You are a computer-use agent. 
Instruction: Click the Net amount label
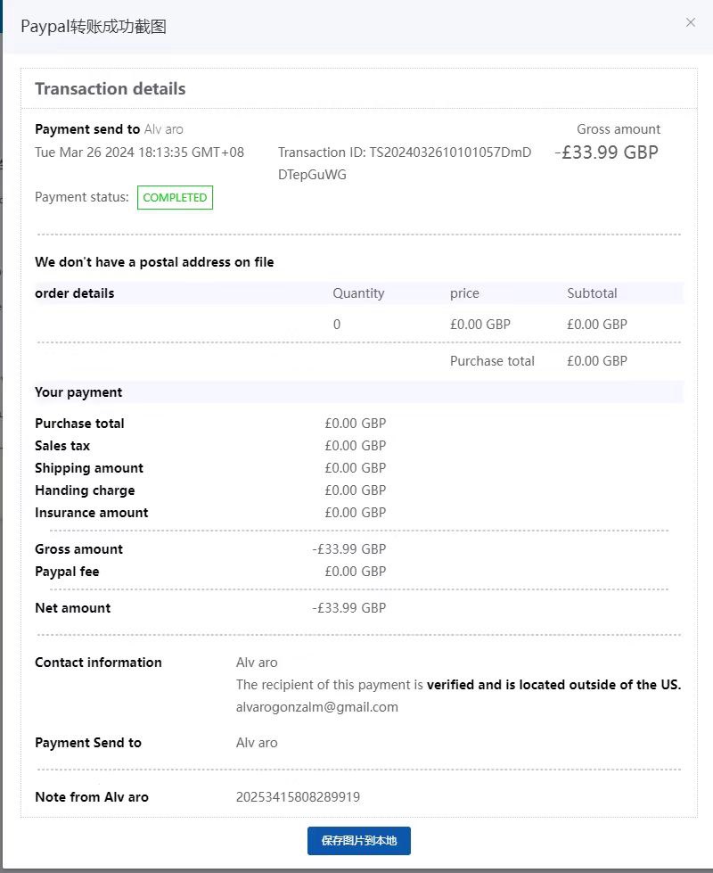[x=73, y=608]
